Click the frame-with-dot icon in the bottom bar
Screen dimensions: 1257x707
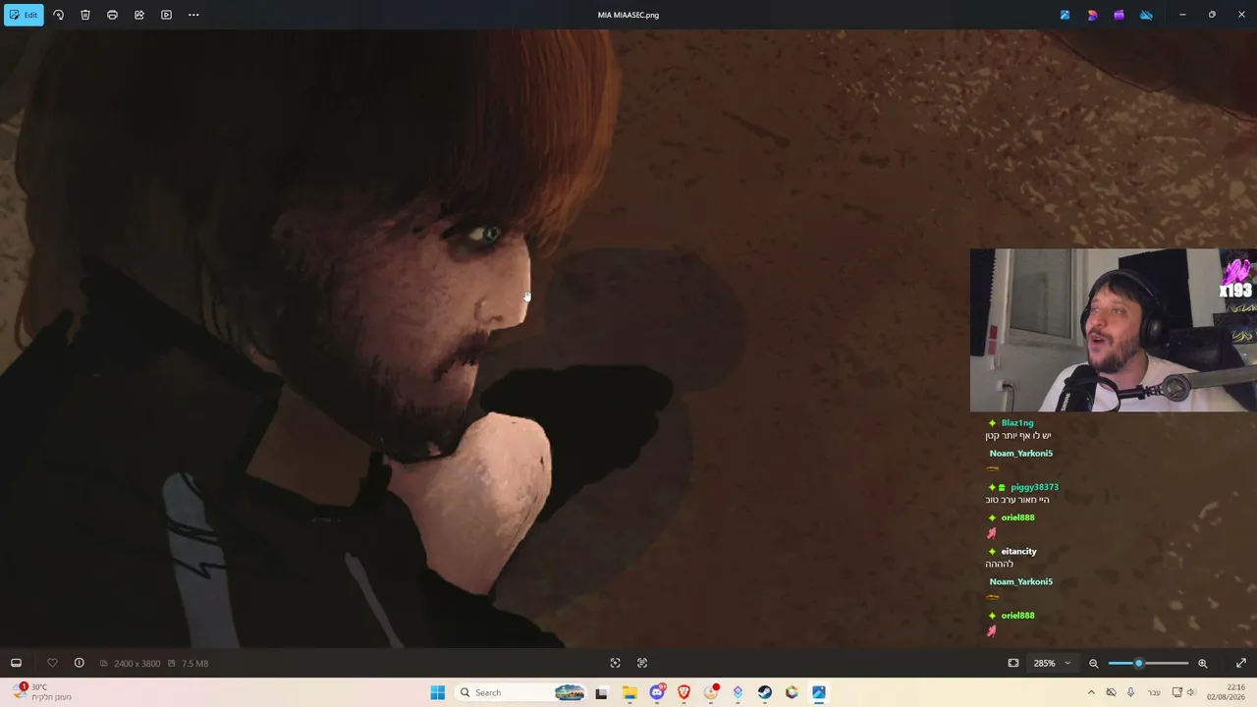pyautogui.click(x=615, y=663)
